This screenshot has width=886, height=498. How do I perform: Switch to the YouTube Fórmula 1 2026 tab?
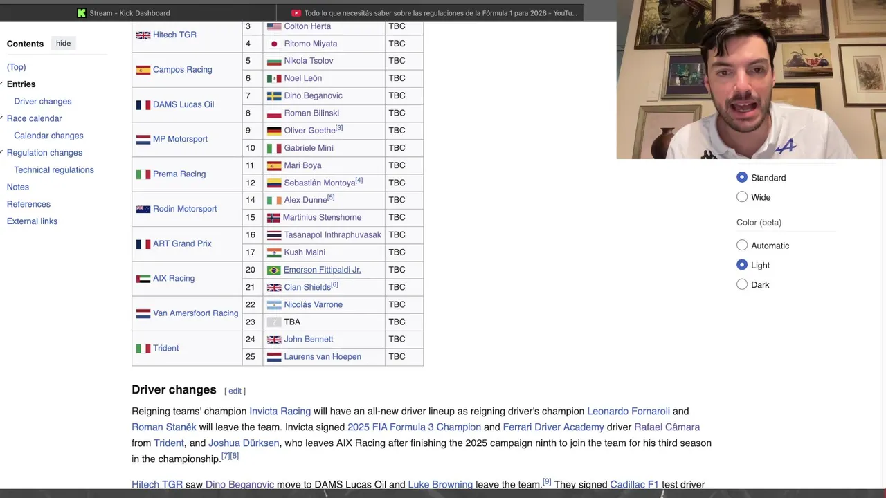[x=429, y=12]
